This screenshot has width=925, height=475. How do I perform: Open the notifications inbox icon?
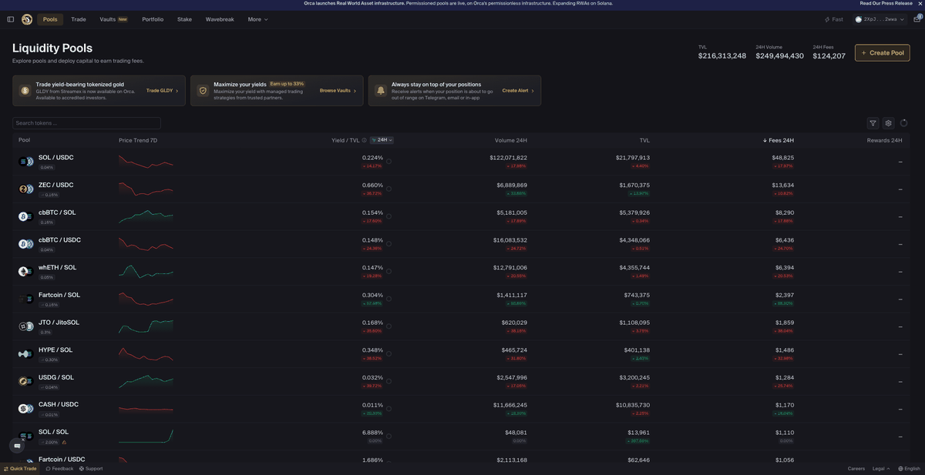click(917, 19)
